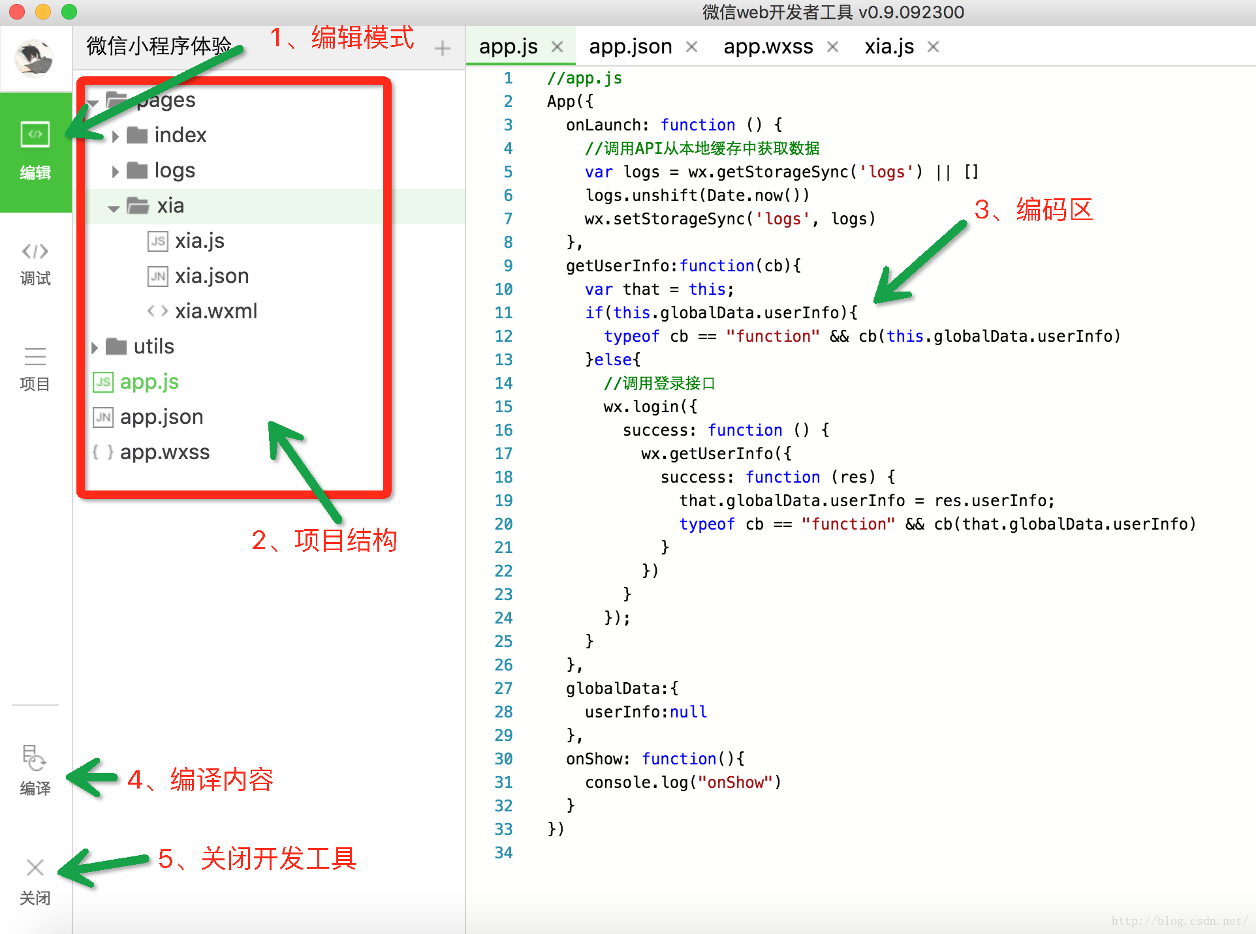
Task: Open the 调试 debug panel
Action: point(35,264)
